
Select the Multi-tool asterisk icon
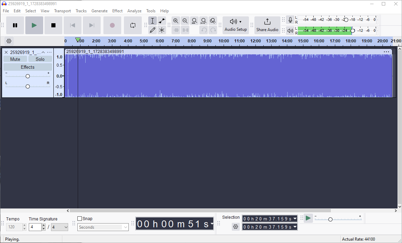(x=162, y=30)
